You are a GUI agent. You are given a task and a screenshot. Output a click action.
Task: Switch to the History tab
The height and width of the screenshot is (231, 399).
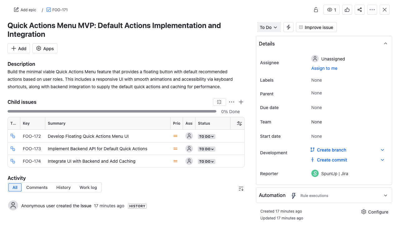pyautogui.click(x=63, y=187)
